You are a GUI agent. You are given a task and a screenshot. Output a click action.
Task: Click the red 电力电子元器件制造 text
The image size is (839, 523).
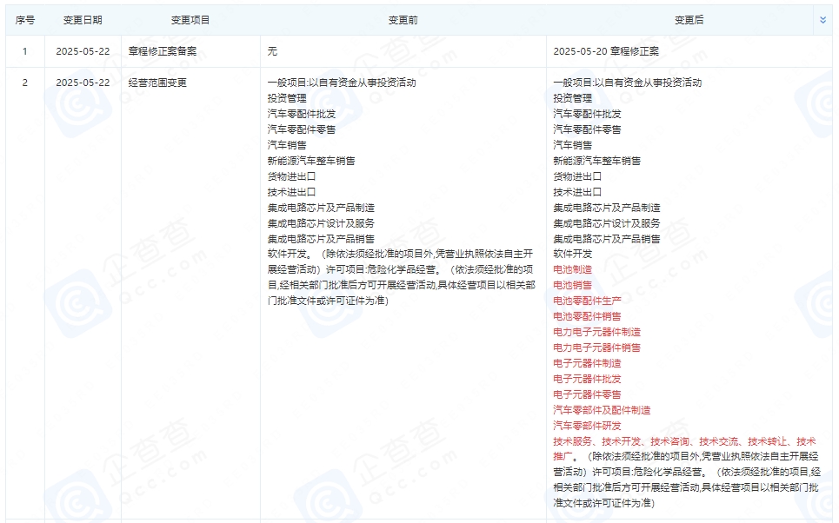[596, 332]
